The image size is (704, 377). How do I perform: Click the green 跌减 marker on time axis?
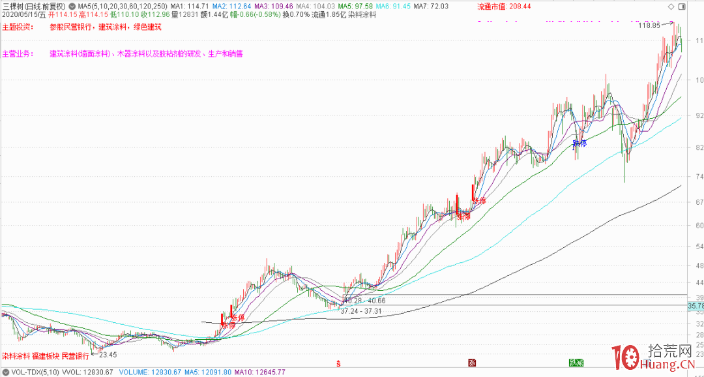576,362
